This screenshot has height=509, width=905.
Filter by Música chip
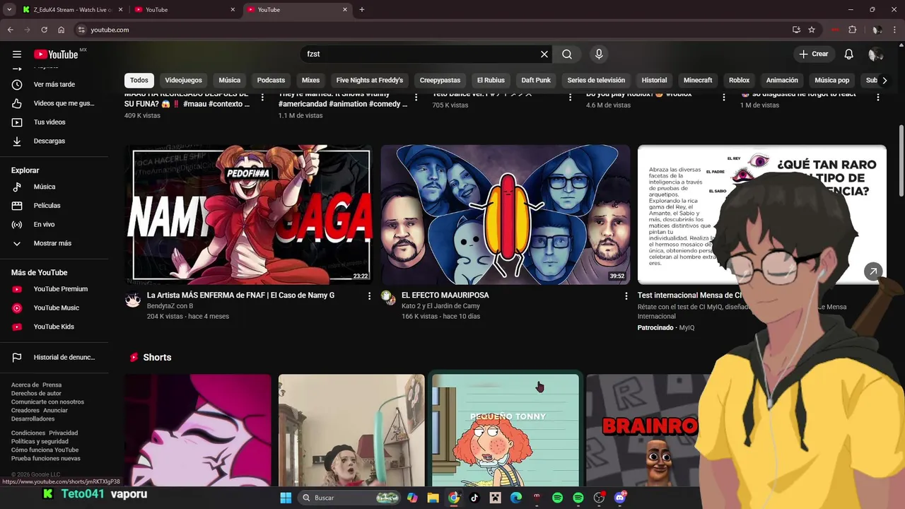pyautogui.click(x=230, y=81)
